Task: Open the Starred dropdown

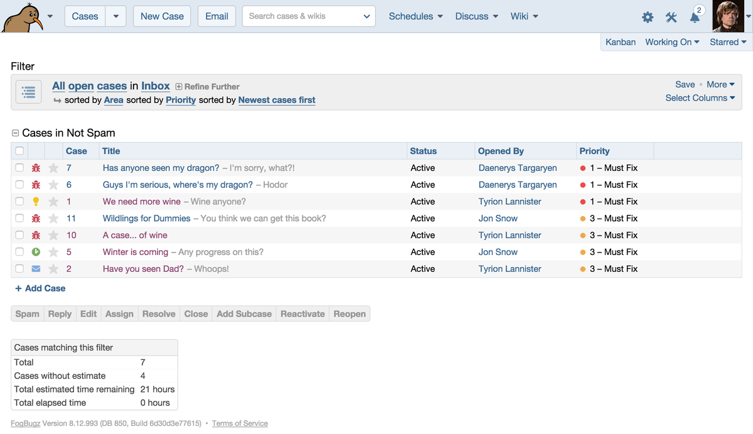Action: [728, 42]
